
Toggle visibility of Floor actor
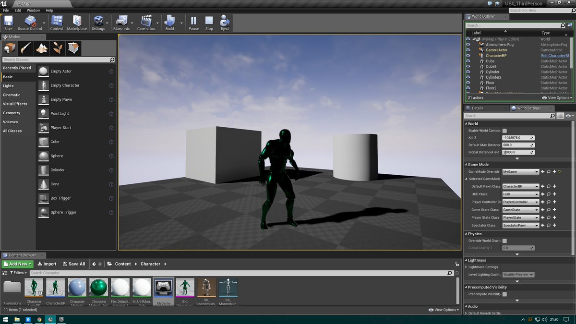[x=468, y=83]
